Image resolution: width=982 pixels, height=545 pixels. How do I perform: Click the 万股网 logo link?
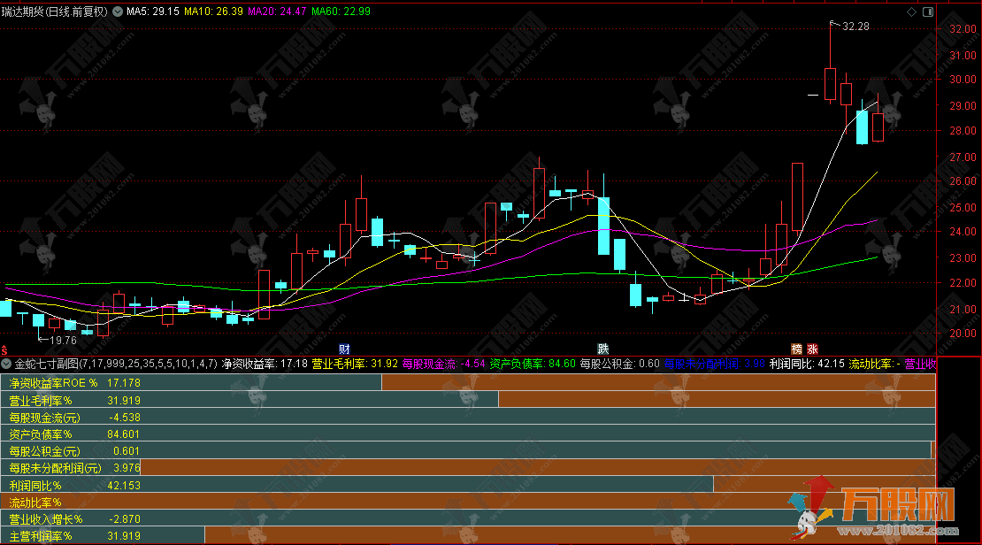tap(885, 510)
